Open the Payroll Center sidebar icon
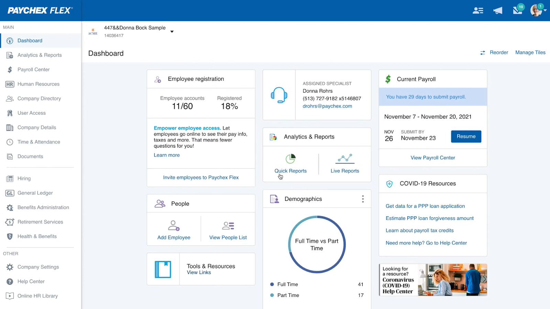This screenshot has width=550, height=309. coord(10,69)
